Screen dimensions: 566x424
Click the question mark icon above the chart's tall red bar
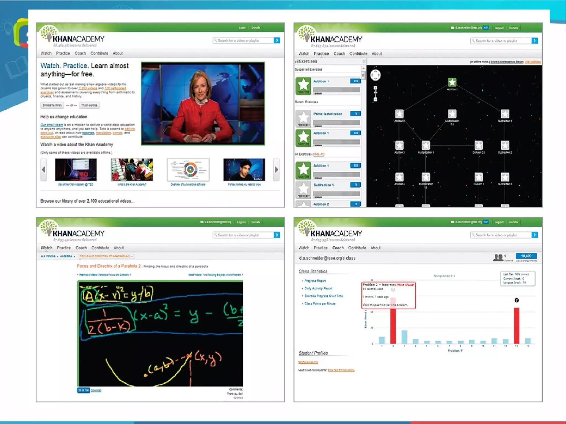click(517, 300)
